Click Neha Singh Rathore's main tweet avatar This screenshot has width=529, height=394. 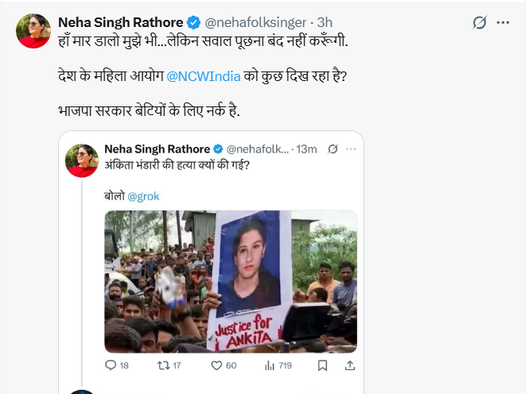coord(33,31)
